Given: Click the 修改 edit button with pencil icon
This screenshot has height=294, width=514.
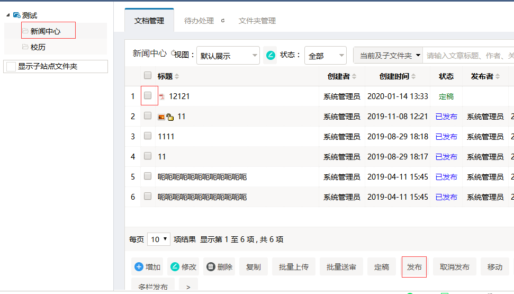Looking at the screenshot, I should [183, 267].
